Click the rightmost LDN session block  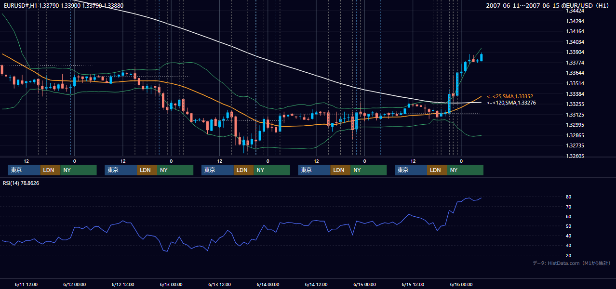(437, 170)
